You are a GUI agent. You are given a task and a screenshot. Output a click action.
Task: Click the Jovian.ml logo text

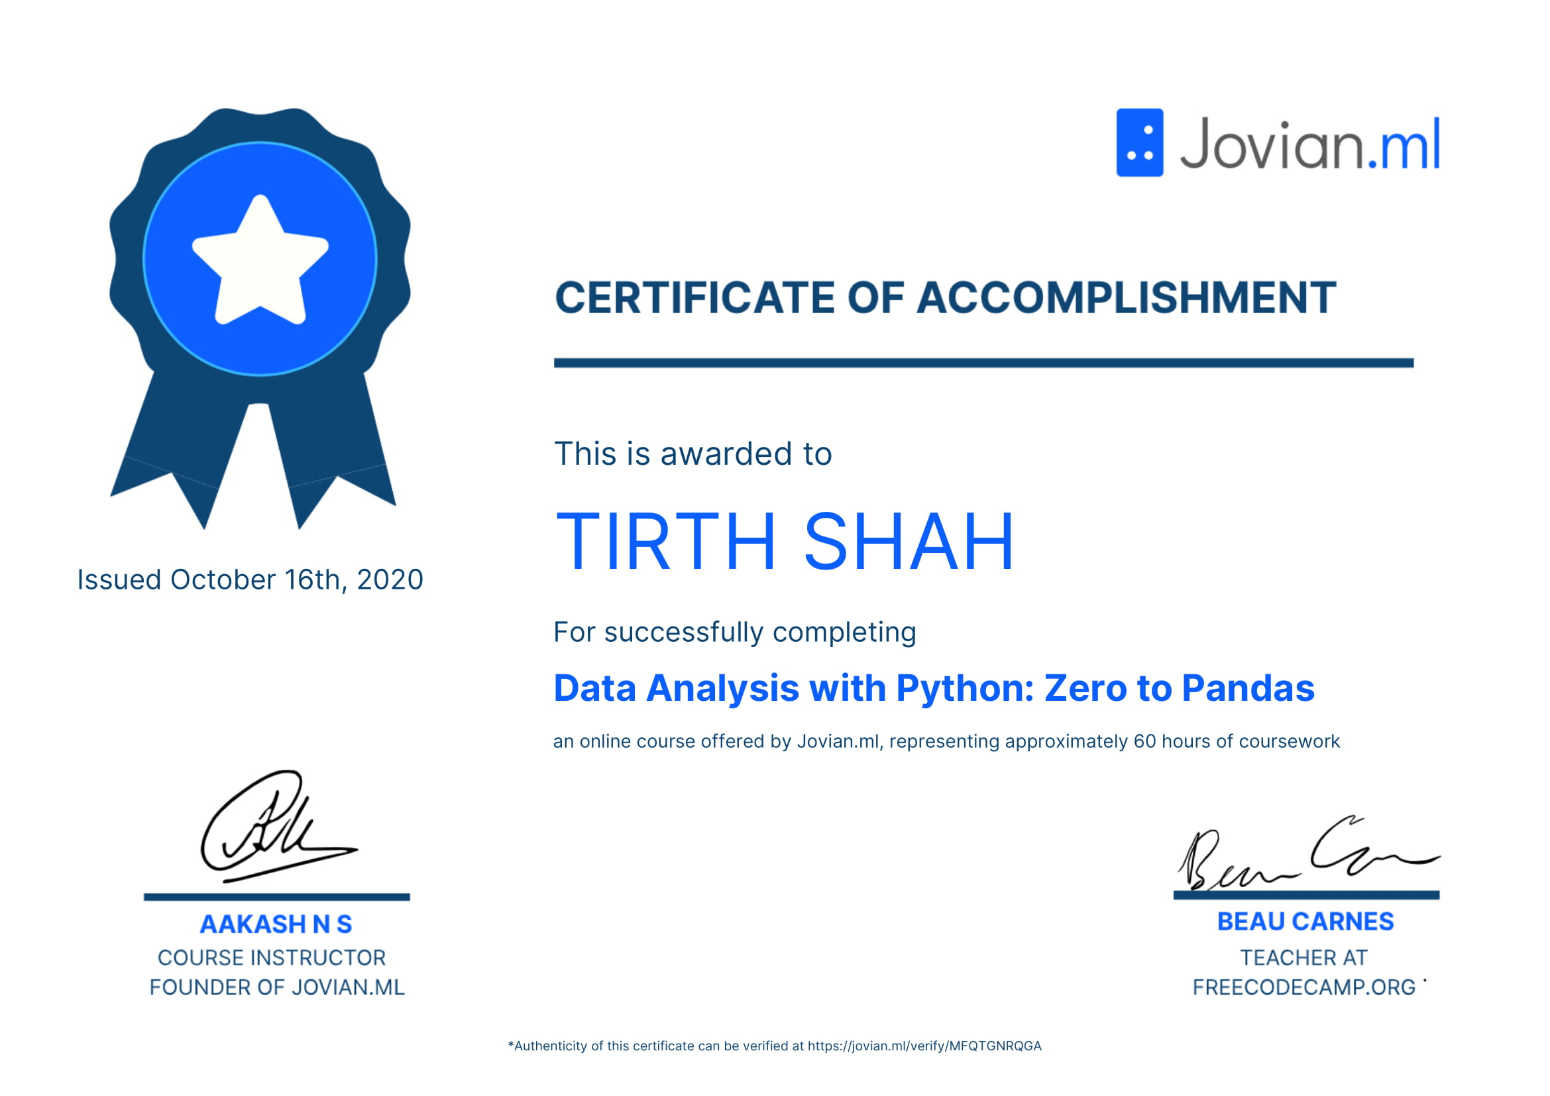[x=1308, y=144]
